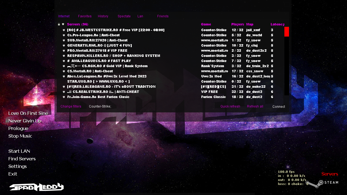This screenshot has width=347, height=195.
Task: Click the VAC shield column header icon
Action: [63, 24]
